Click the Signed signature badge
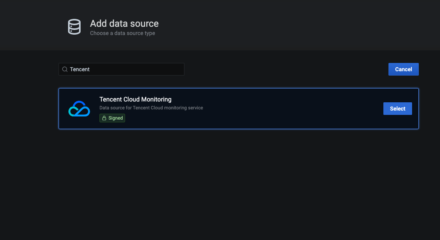 [x=112, y=118]
